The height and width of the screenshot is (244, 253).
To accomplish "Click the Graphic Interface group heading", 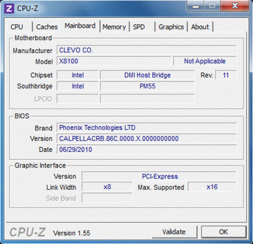I will (x=40, y=166).
